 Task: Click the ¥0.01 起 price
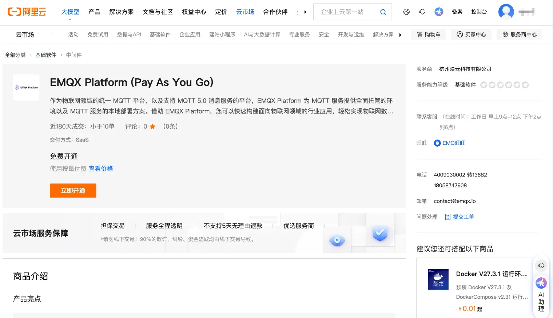click(470, 309)
